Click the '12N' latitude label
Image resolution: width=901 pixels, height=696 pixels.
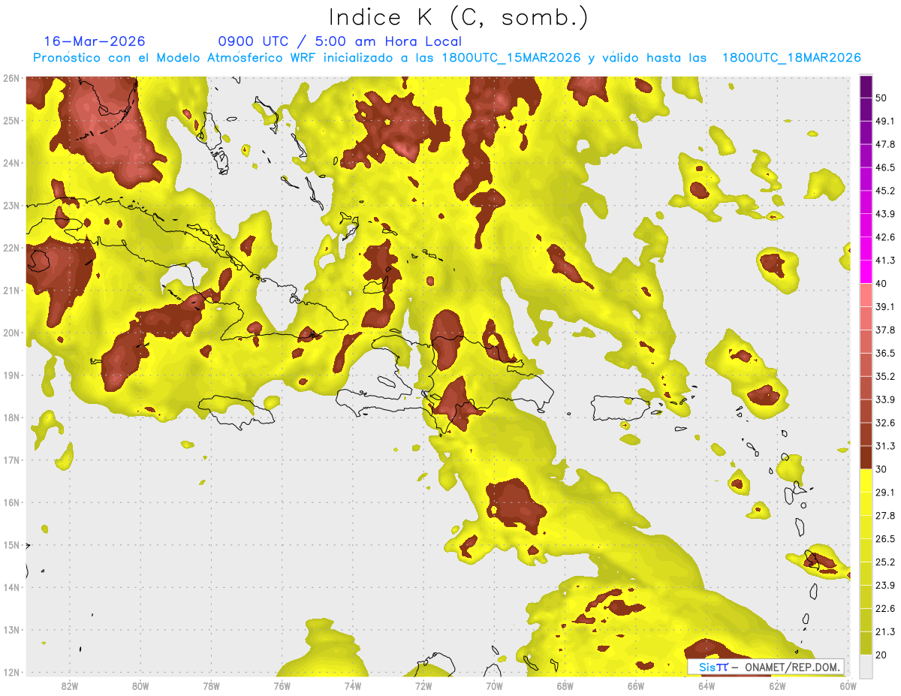pos(11,672)
